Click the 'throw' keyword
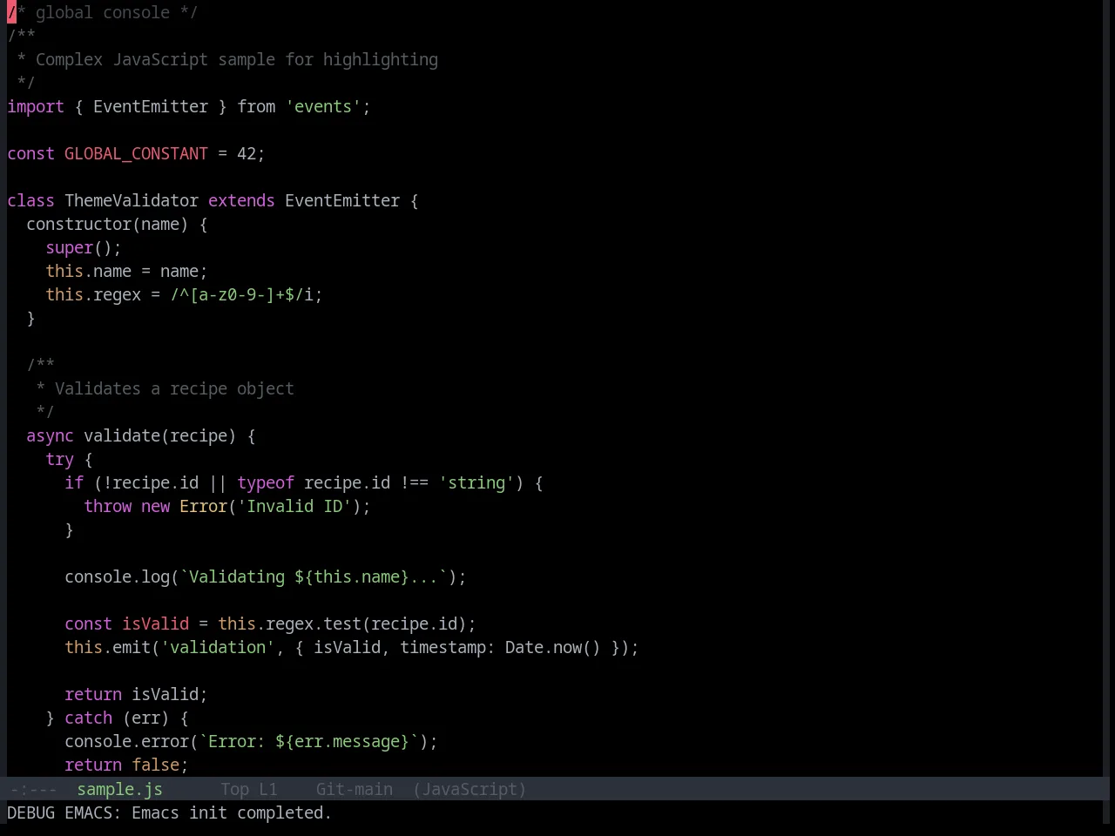The width and height of the screenshot is (1115, 836). pyautogui.click(x=107, y=506)
